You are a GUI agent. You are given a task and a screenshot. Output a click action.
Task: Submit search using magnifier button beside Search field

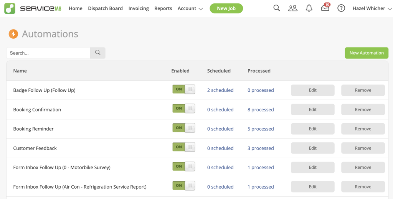coord(98,53)
